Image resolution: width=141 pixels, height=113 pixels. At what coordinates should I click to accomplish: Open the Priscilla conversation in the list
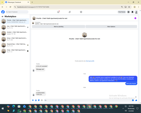click(15, 21)
